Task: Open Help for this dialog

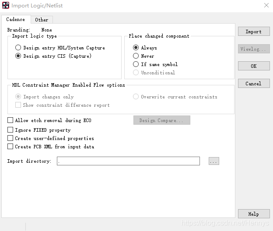Action: [x=254, y=214]
